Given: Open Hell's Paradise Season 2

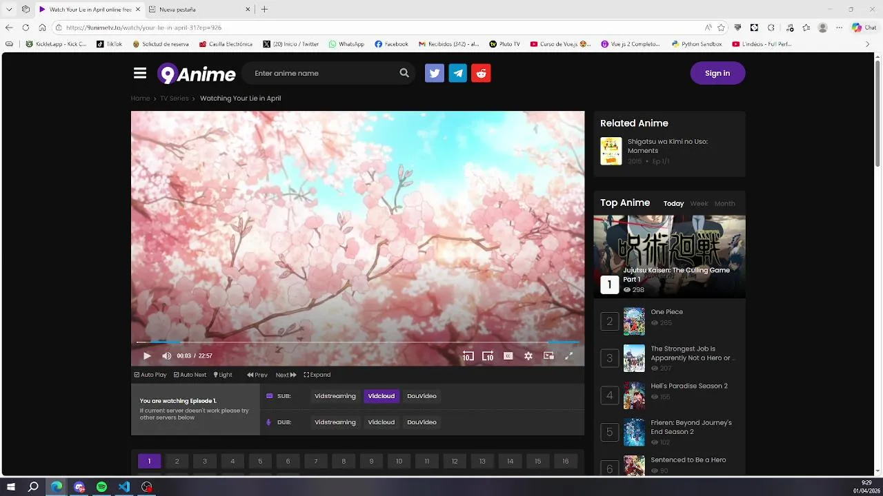Looking at the screenshot, I should 689,386.
